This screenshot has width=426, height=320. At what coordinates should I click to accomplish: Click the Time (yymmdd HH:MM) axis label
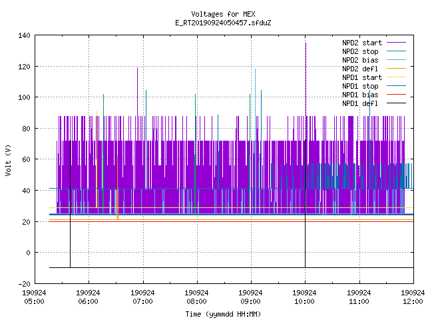[x=223, y=314]
